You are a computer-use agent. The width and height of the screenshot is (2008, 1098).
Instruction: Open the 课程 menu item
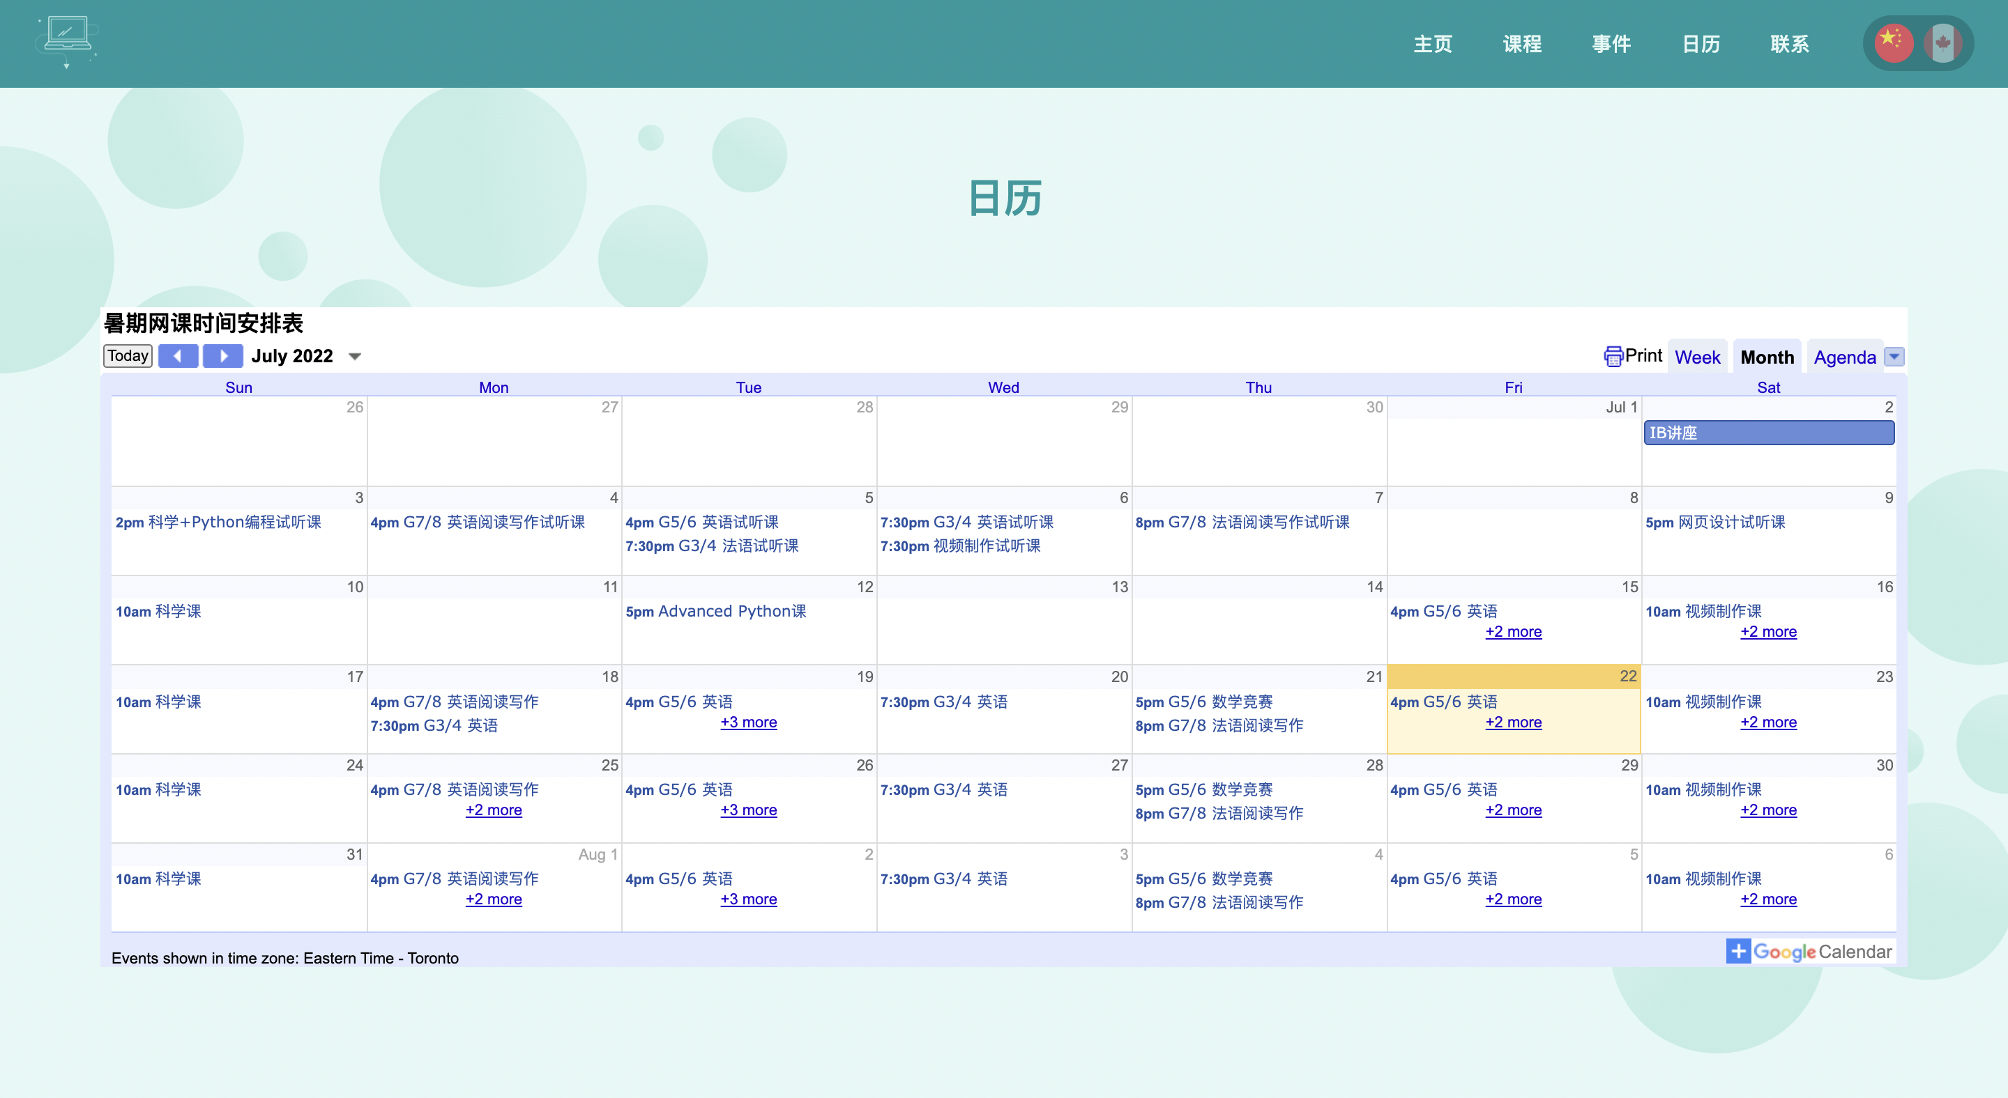click(1521, 44)
